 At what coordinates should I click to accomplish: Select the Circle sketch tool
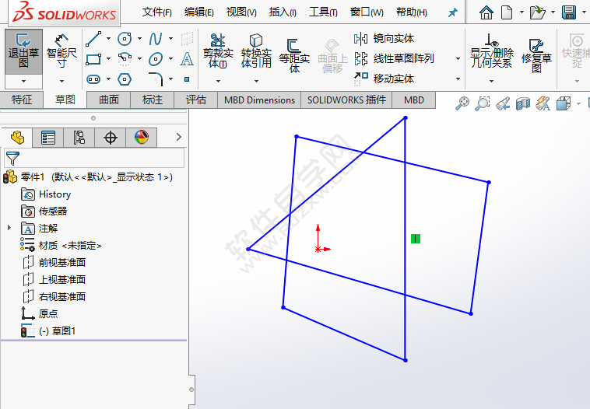(125, 38)
